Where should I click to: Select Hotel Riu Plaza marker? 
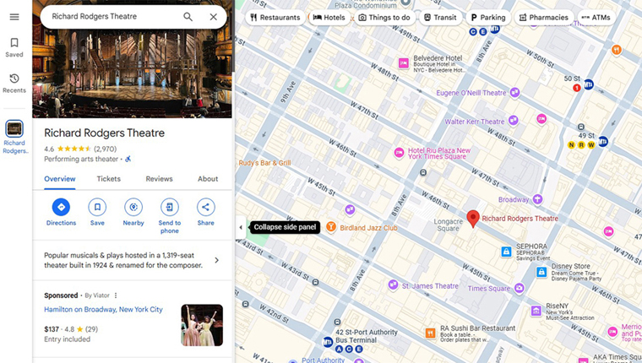coord(399,153)
